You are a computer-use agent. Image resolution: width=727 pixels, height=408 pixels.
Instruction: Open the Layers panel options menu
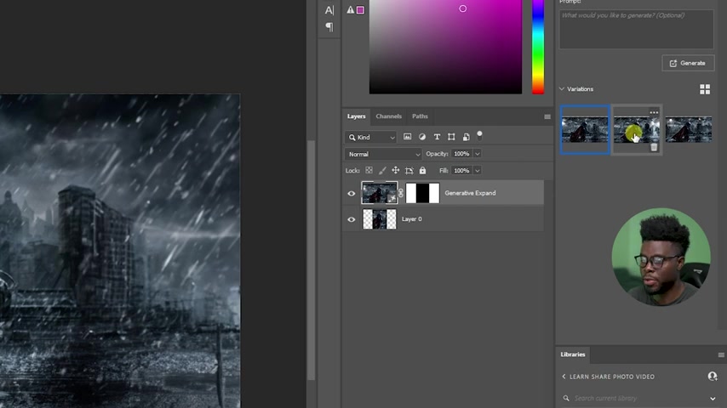pos(547,116)
